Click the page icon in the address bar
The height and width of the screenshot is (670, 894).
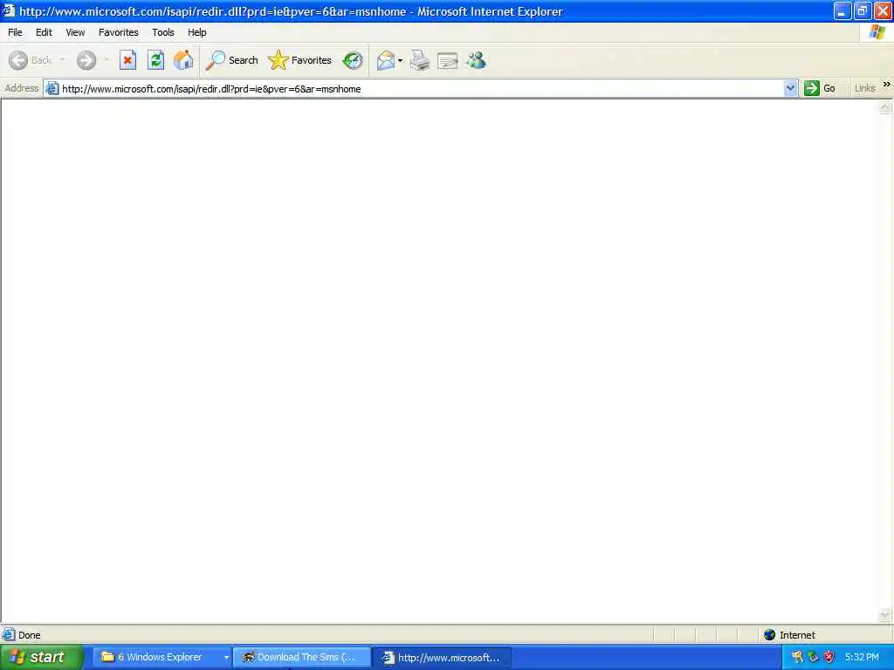click(52, 88)
